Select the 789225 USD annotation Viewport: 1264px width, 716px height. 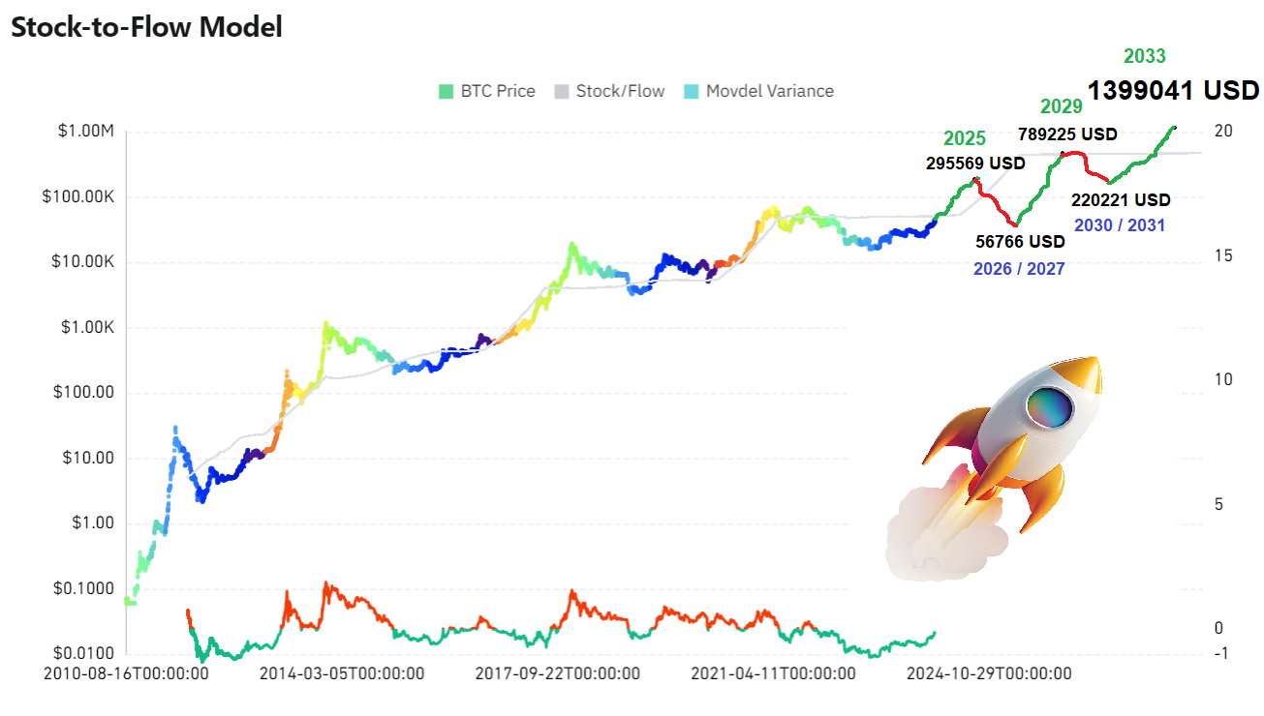[1067, 134]
